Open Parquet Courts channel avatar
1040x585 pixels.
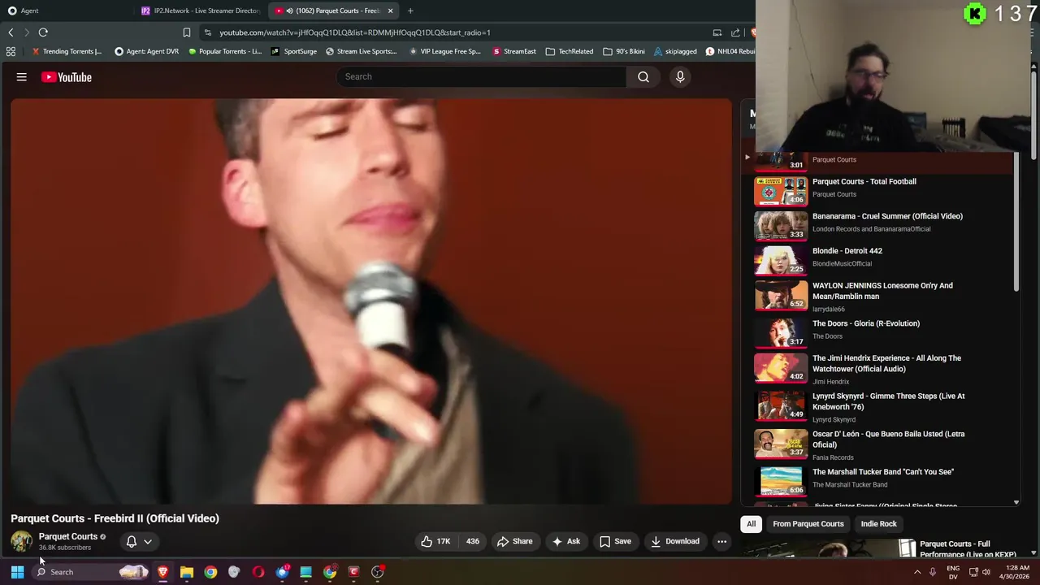click(x=22, y=541)
